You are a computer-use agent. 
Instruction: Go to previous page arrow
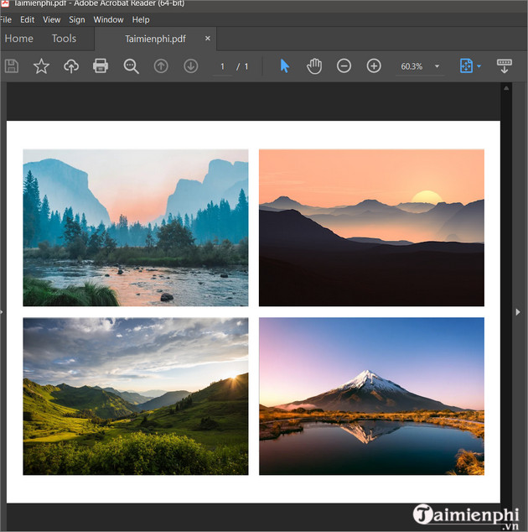point(161,66)
